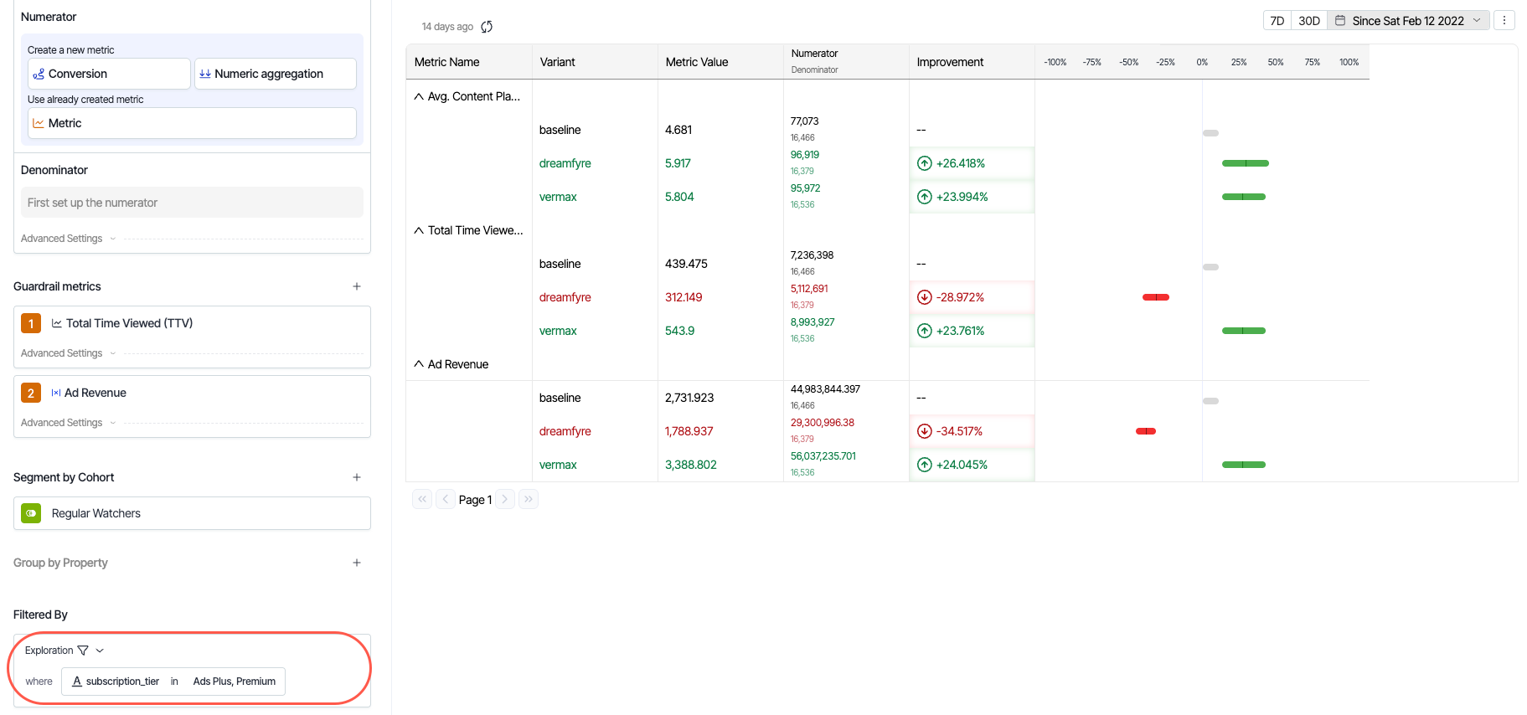Switch to the 7D time range
The image size is (1527, 715).
(x=1277, y=21)
